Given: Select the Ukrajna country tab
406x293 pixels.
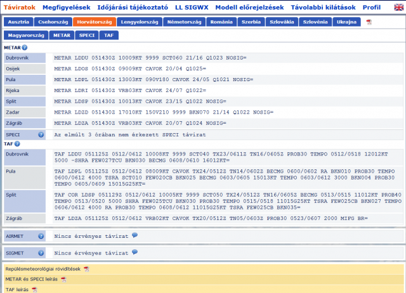Looking at the screenshot, I should 346,22.
